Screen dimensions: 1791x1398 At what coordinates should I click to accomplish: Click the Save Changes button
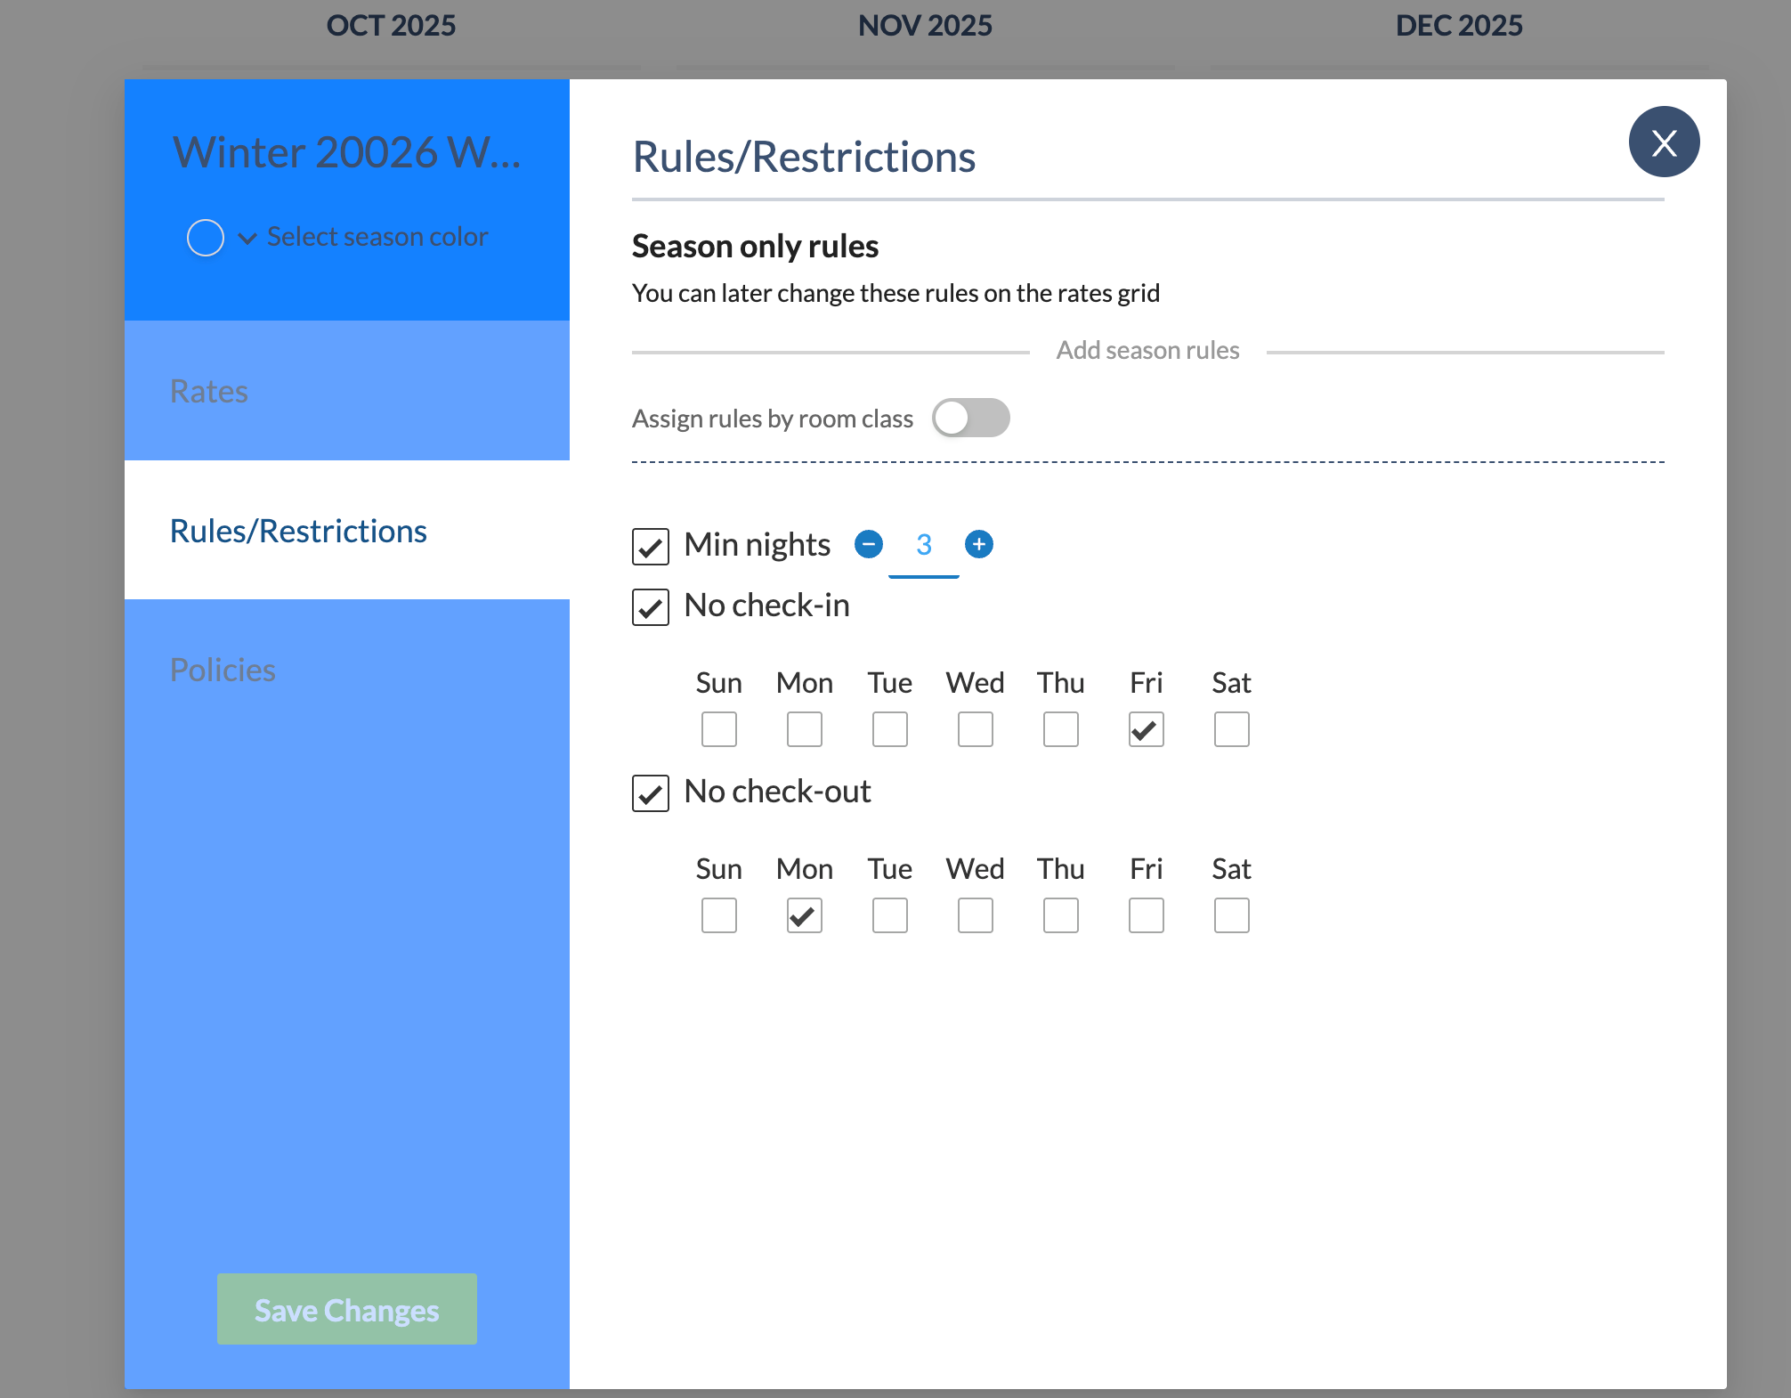[x=346, y=1309]
